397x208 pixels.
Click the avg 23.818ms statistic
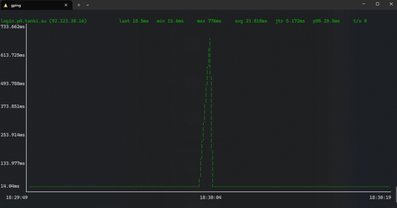(251, 21)
